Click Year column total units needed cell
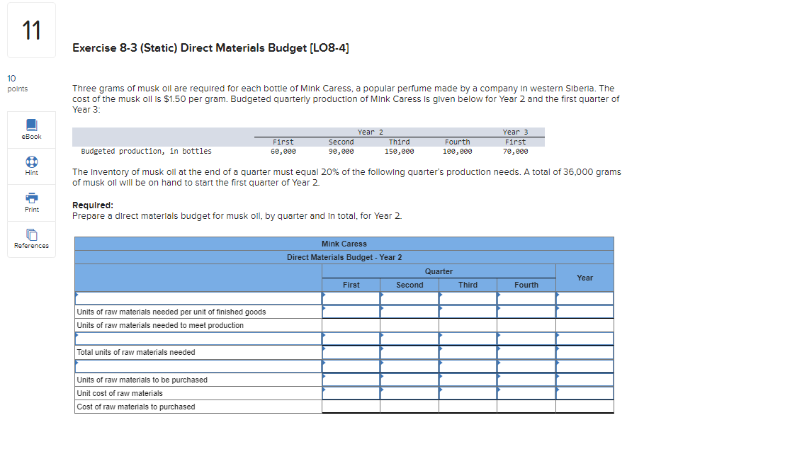This screenshot has height=476, width=785. (584, 352)
